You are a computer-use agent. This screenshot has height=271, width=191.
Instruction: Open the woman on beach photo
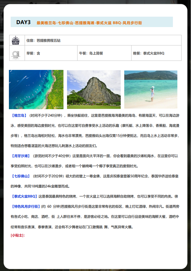(151, 89)
